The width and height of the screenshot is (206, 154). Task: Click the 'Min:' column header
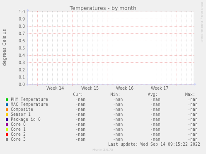[115, 95]
